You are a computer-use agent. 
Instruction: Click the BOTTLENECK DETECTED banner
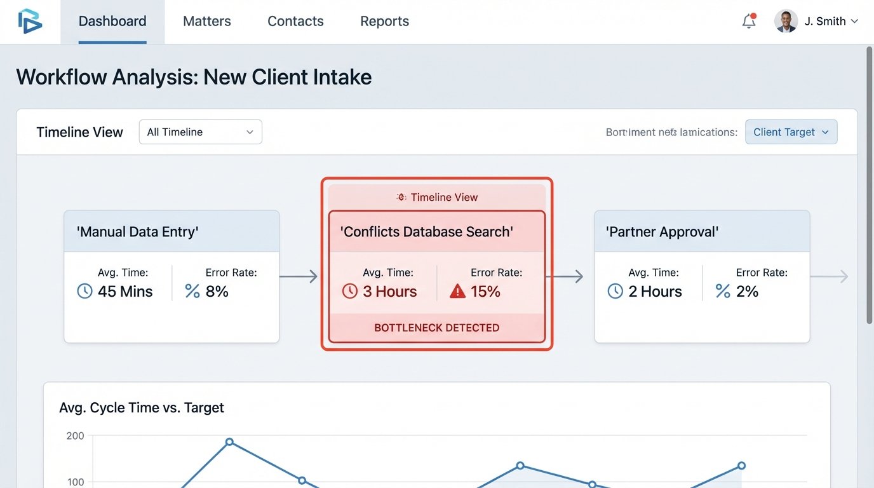436,328
